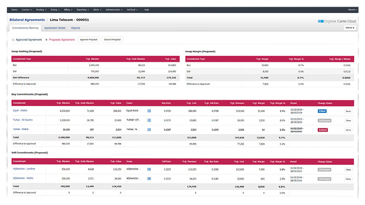Open zones list icon for Afghanistan - Landline
365x205 pixels.
click(149, 169)
